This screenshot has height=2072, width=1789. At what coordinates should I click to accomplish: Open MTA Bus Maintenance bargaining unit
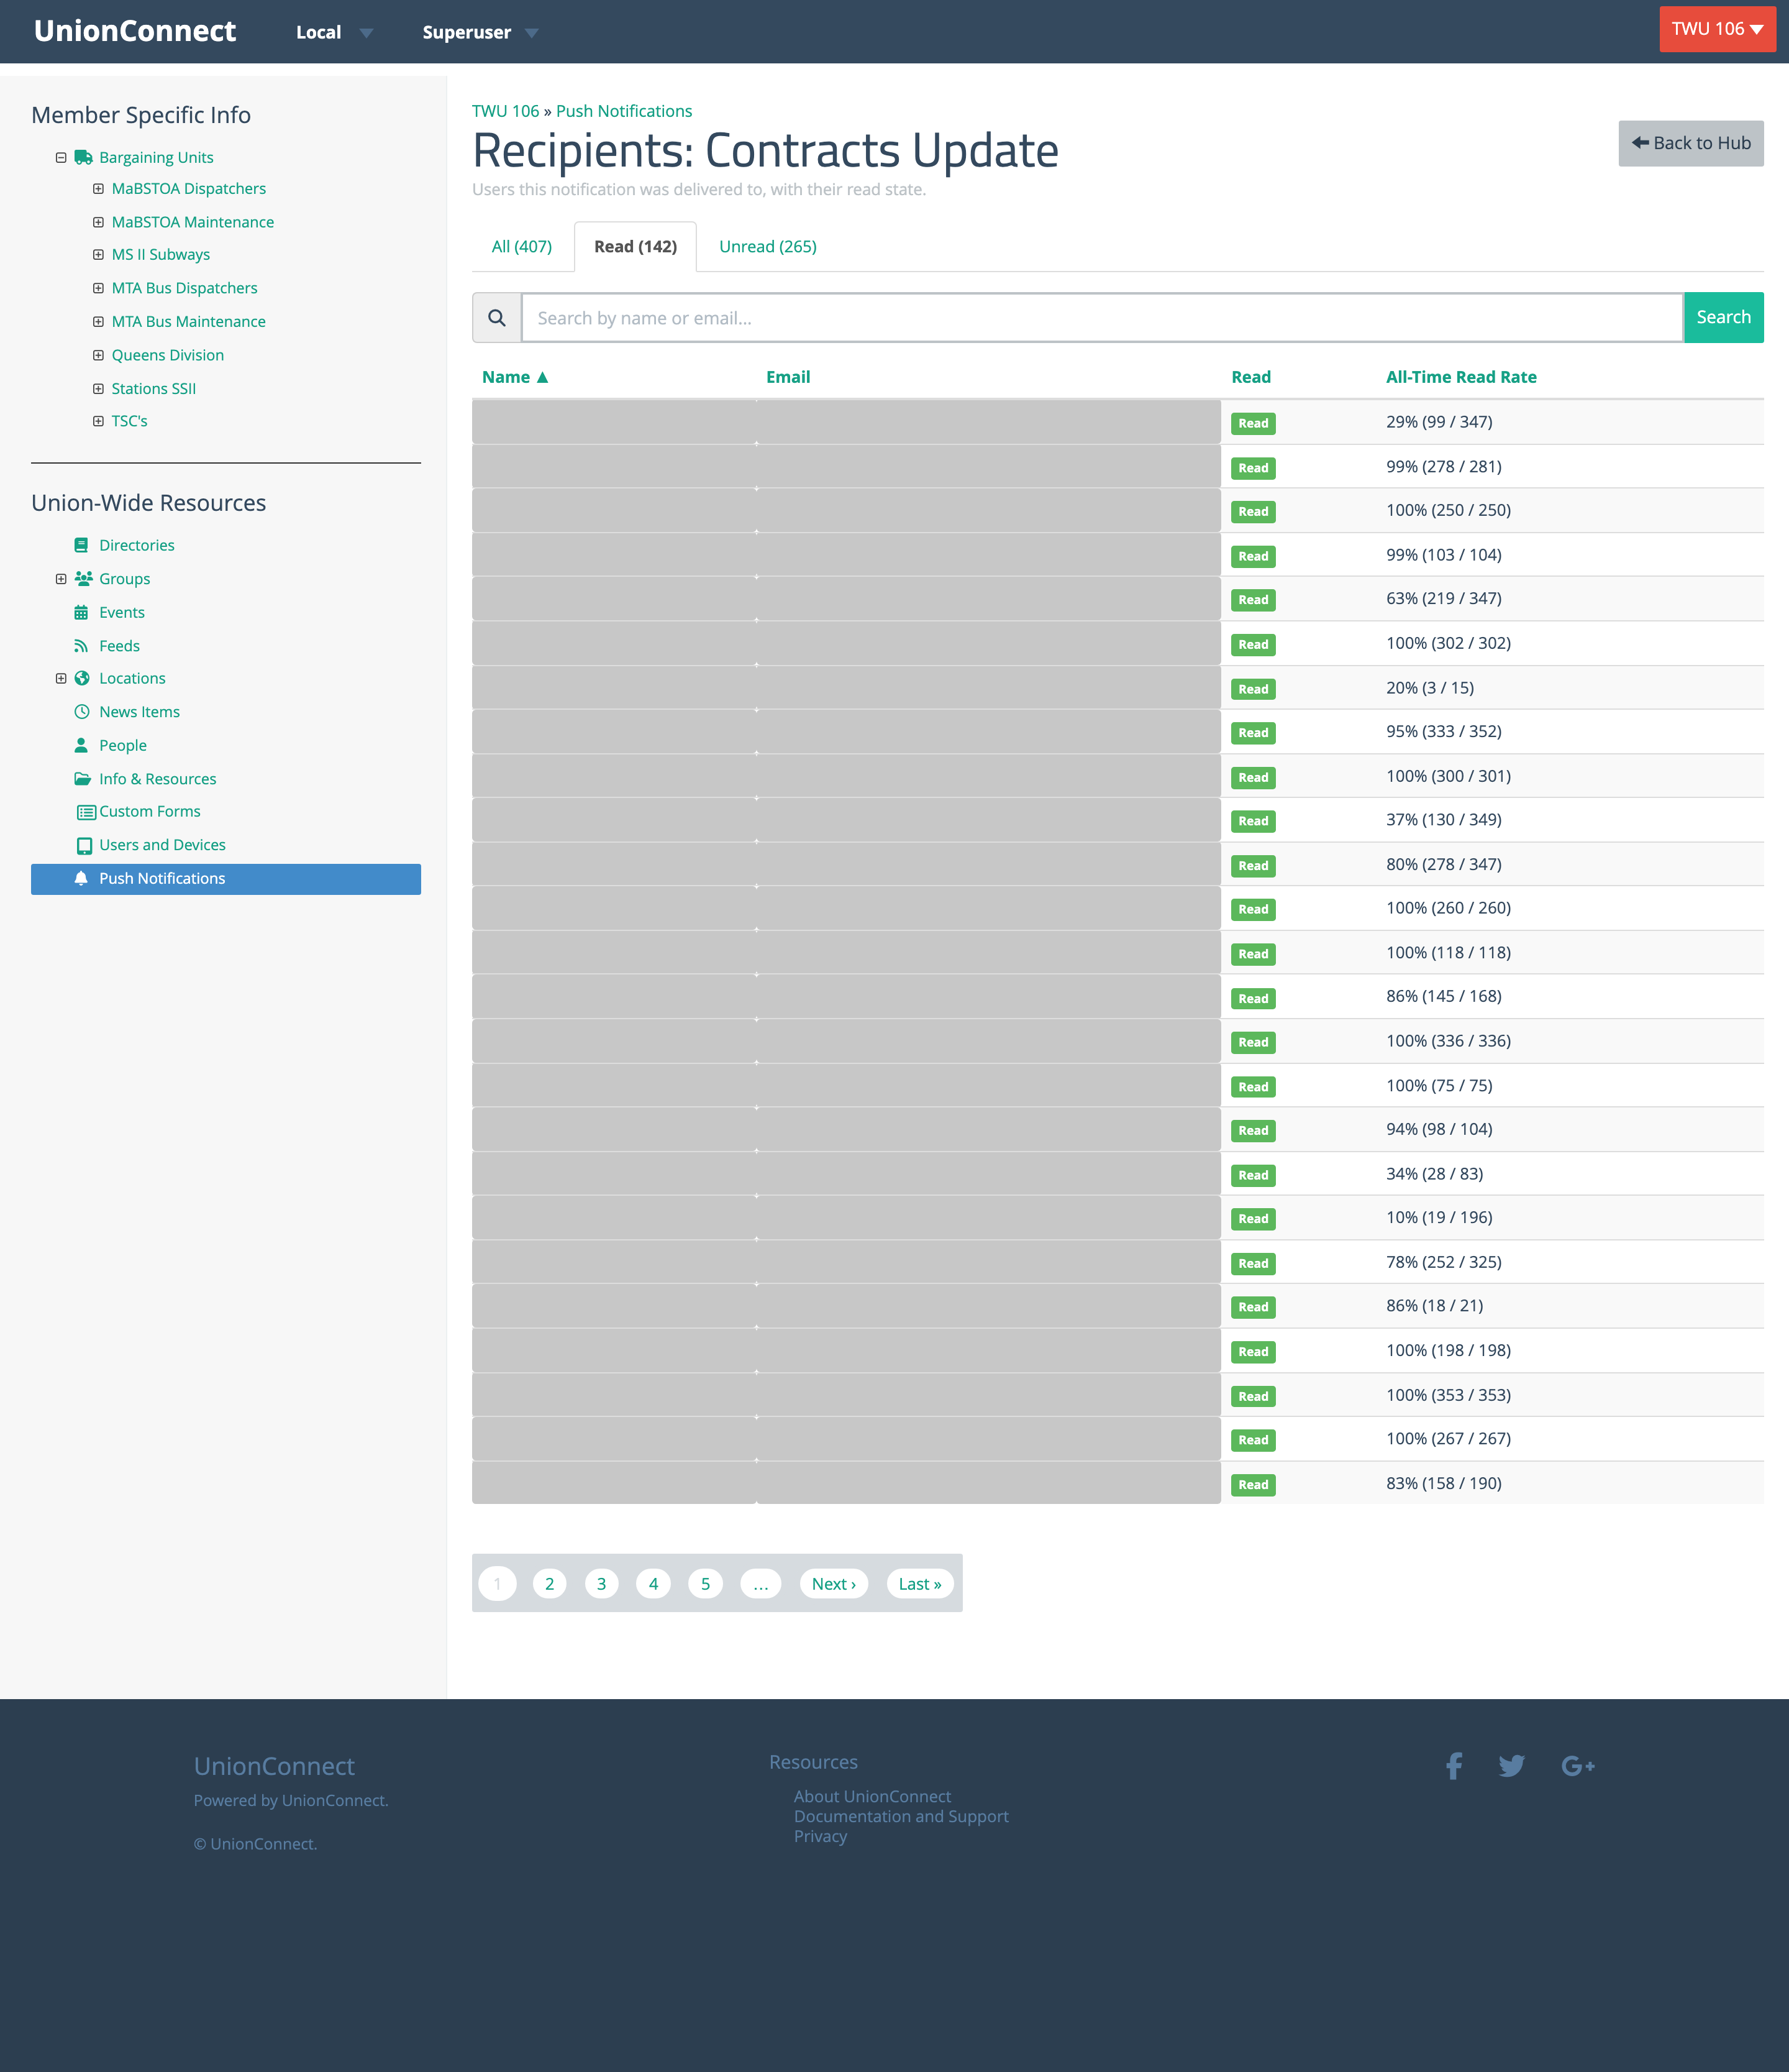point(189,321)
